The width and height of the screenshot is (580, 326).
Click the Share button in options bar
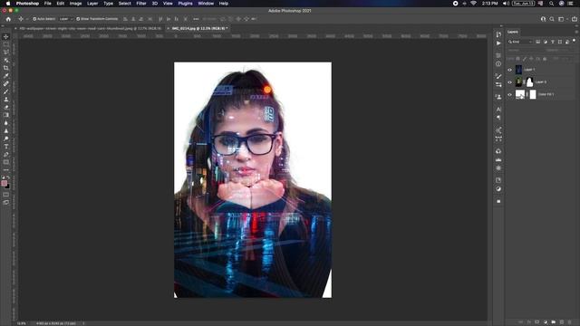(x=575, y=19)
